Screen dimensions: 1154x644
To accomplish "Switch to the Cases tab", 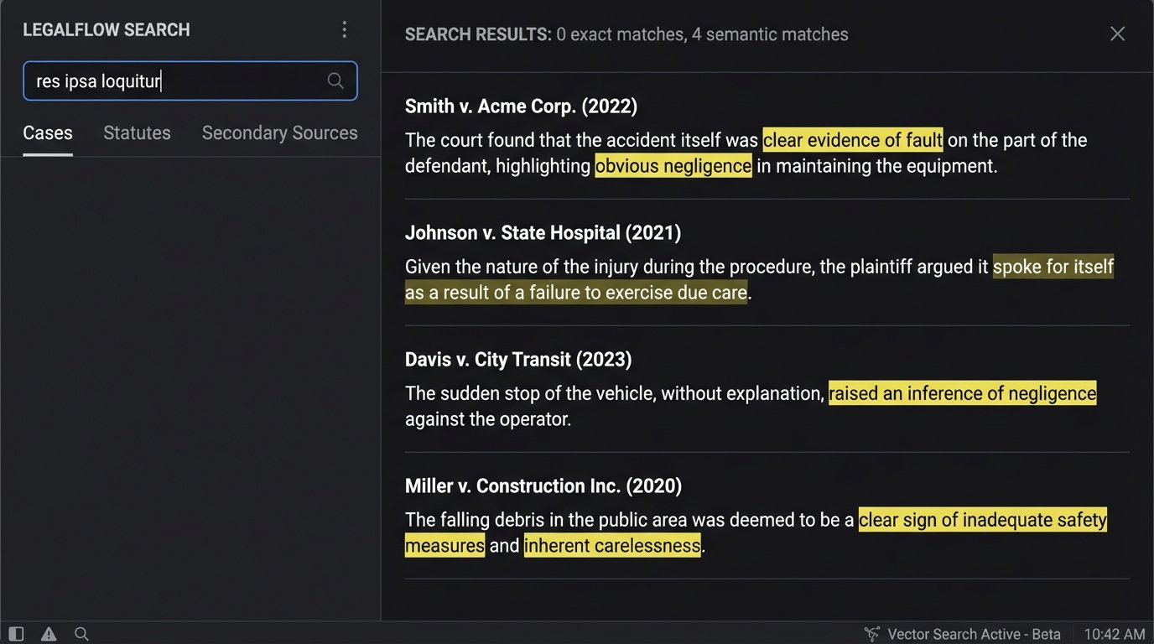I will [x=48, y=133].
